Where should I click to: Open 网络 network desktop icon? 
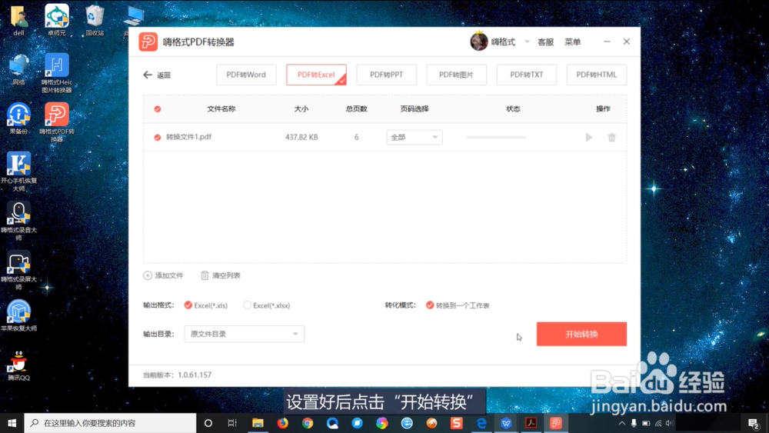[x=18, y=70]
